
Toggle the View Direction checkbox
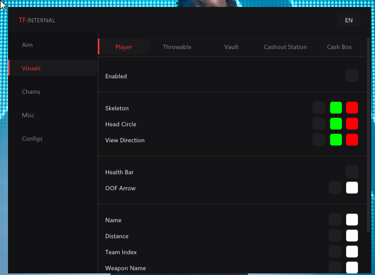(x=319, y=140)
